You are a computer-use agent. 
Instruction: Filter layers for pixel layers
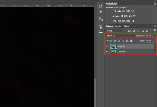coord(129,31)
